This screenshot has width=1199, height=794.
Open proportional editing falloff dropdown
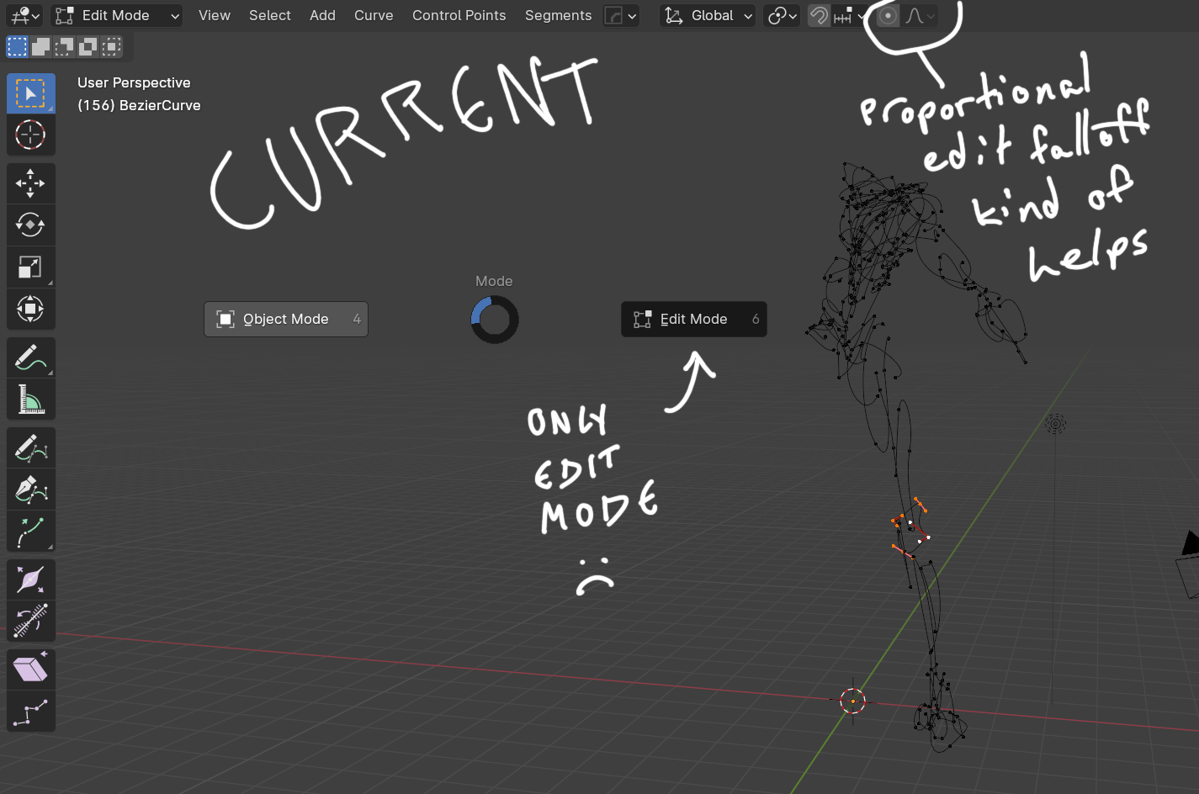[x=920, y=15]
